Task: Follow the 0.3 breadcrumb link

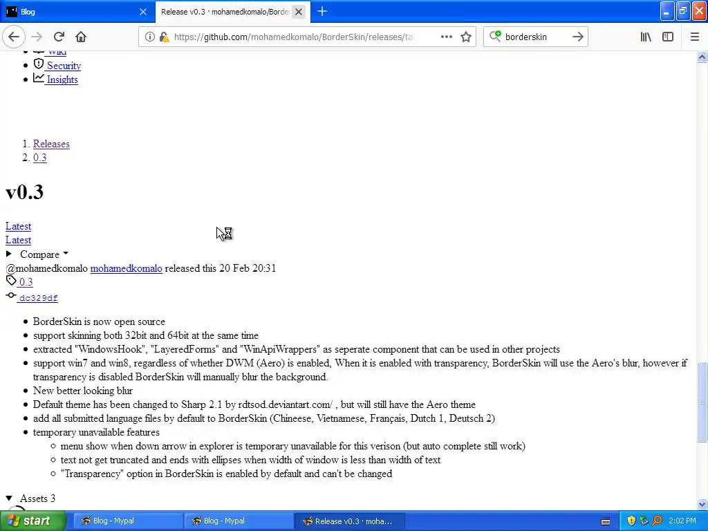Action: [x=39, y=158]
